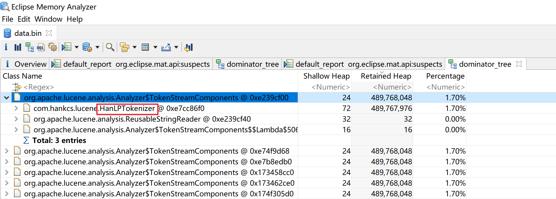Viewport: 556px width, 199px height.
Task: Switch to the first default_report suspects tab
Action: 131,64
